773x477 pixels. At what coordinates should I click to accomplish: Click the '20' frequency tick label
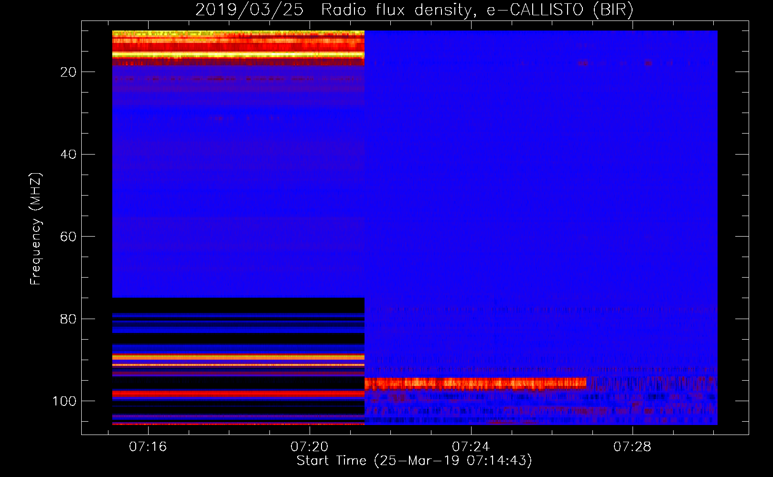click(68, 72)
